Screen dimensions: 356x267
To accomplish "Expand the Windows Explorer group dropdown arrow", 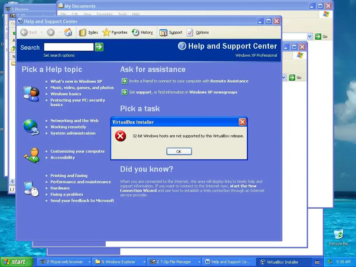I will (144, 262).
